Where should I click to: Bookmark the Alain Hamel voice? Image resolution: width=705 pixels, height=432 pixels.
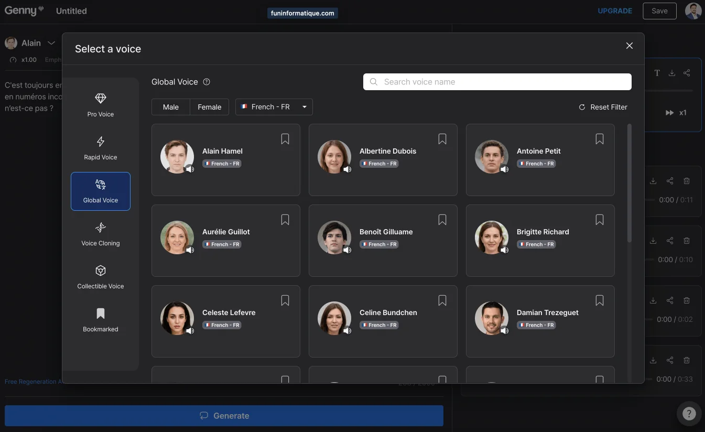click(285, 139)
